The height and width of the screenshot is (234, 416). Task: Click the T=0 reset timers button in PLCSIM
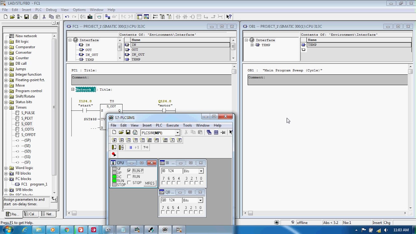pyautogui.click(x=146, y=148)
